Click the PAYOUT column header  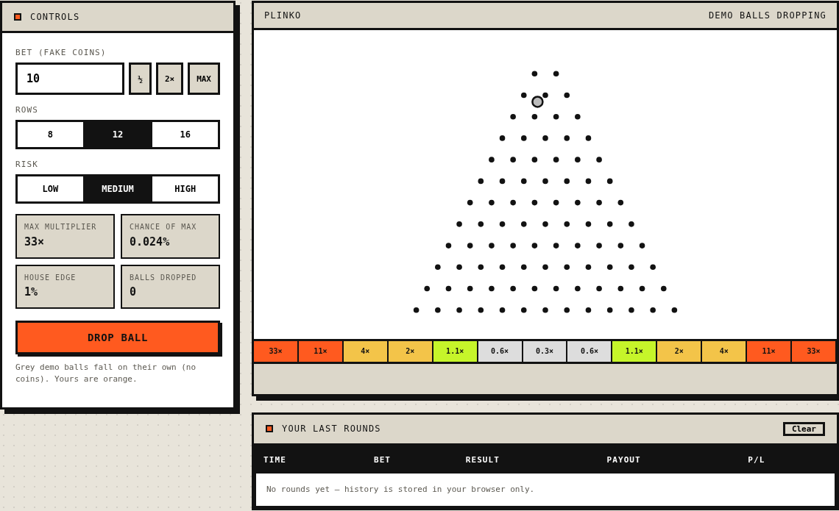(x=623, y=460)
